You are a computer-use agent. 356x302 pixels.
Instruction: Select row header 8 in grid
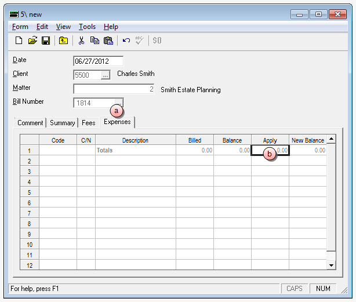click(30, 224)
